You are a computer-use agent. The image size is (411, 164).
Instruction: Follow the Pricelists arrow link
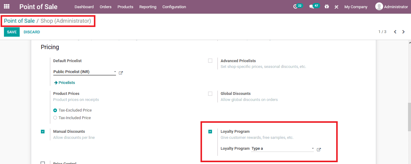65,83
